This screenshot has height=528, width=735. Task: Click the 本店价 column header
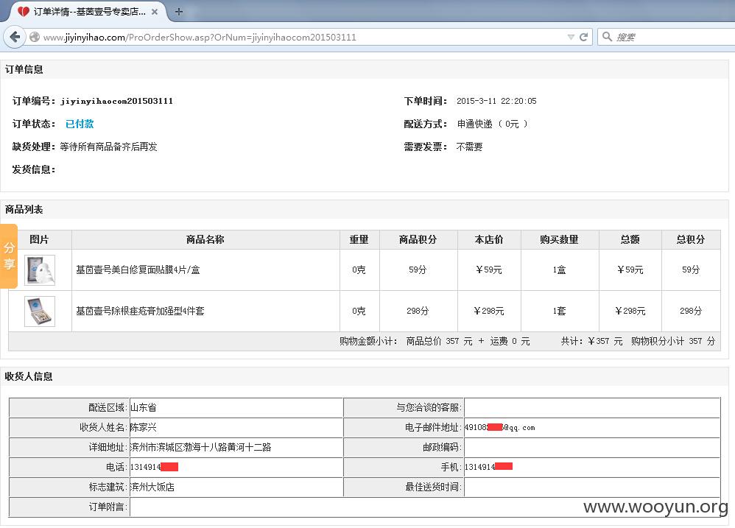[x=489, y=239]
